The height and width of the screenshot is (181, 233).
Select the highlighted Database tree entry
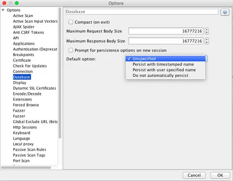(22, 77)
